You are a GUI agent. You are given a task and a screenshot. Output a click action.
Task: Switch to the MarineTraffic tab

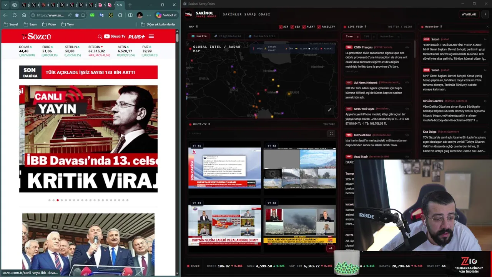point(262,36)
